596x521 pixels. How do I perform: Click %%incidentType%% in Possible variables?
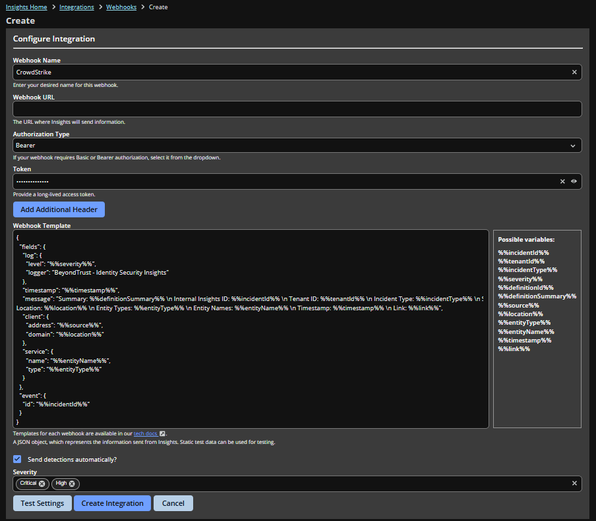pyautogui.click(x=527, y=270)
